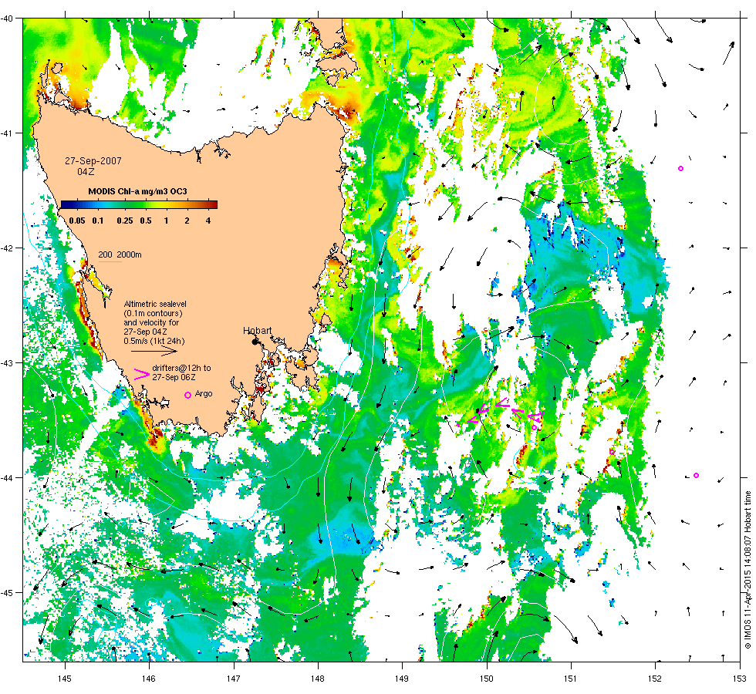Viewport: 756px width, 694px height.
Task: Click the 0.05 value on the color scale
Action: coord(77,221)
